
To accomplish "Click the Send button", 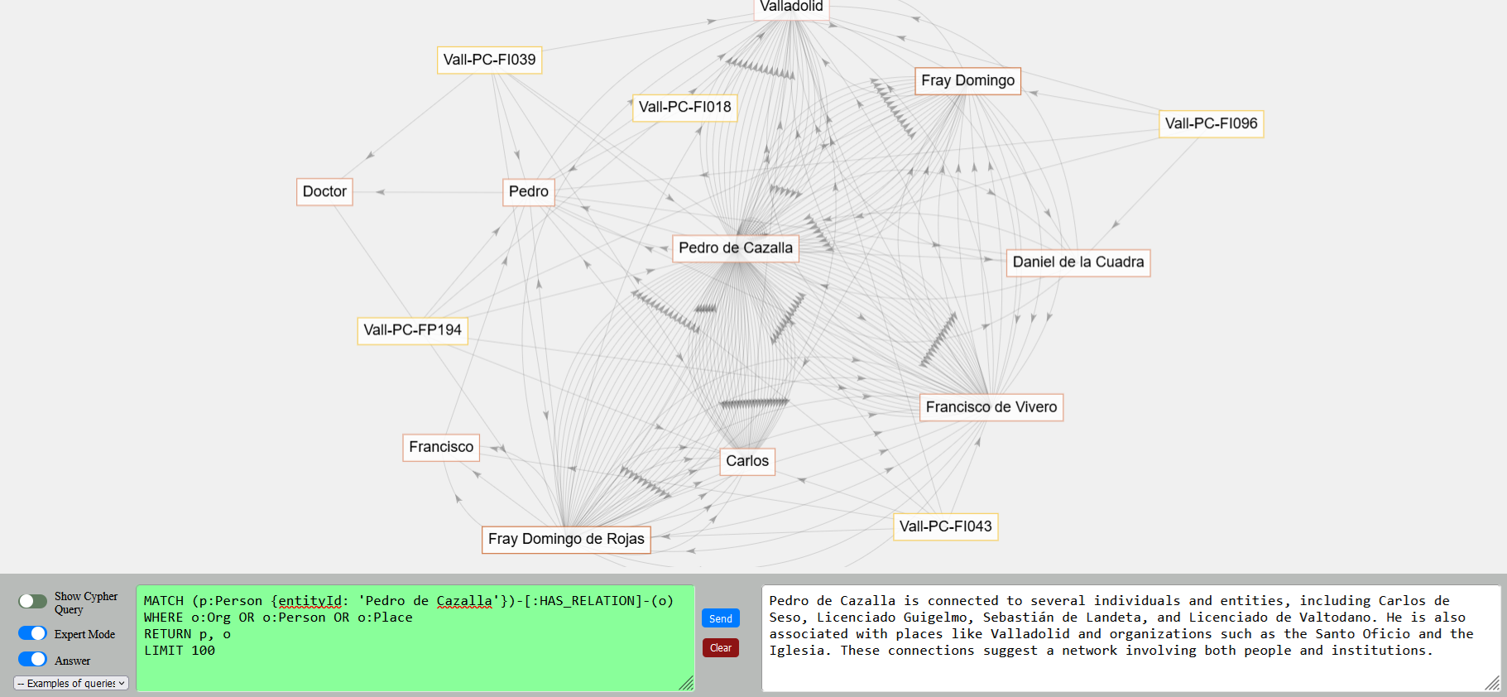I will coord(721,618).
